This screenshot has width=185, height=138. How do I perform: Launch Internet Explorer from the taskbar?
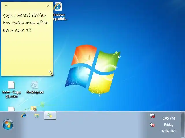pos(24,115)
